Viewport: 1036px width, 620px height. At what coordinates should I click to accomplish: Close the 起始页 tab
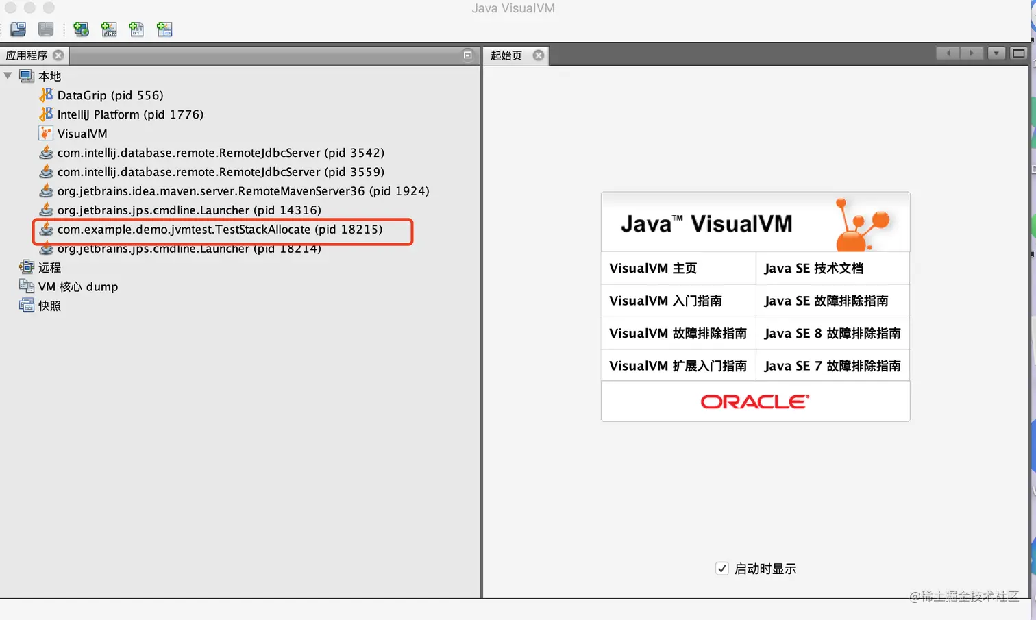tap(539, 55)
